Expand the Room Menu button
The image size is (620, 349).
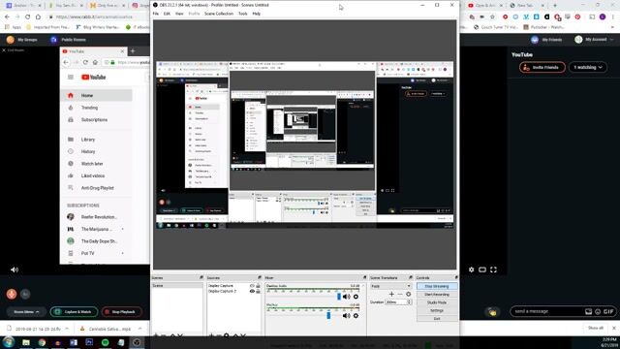point(26,312)
